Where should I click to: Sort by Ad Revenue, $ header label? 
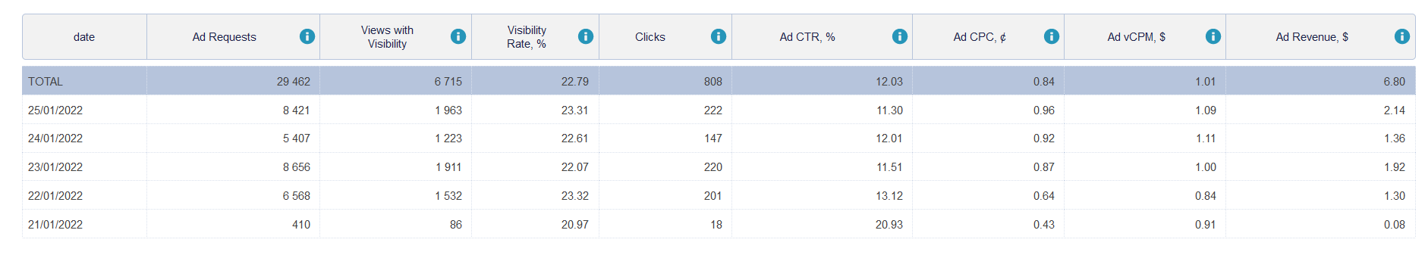[x=1312, y=36]
